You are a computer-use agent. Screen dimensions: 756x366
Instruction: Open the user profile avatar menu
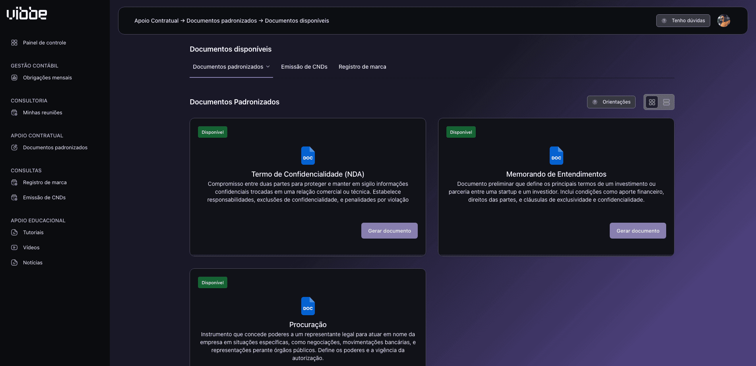click(x=723, y=21)
